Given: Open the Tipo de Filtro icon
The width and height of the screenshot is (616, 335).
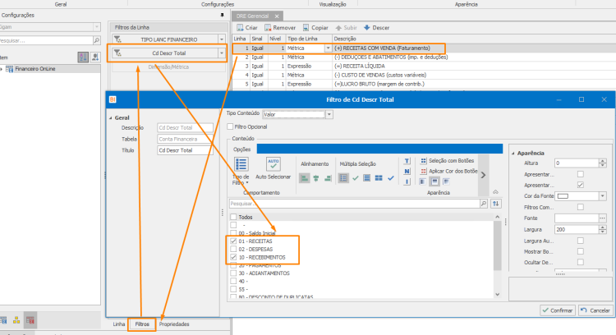Looking at the screenshot, I should click(x=241, y=163).
